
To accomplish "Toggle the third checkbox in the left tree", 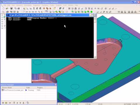I will click(x=5, y=19).
